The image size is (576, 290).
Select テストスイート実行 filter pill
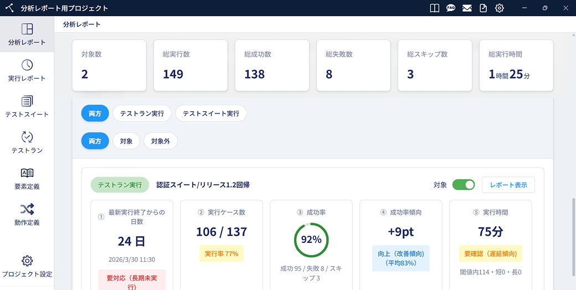click(211, 113)
